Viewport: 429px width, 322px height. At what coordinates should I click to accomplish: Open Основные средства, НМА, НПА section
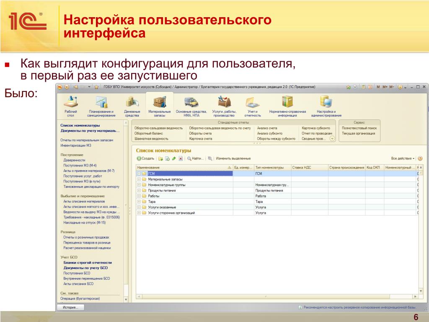coord(191,106)
